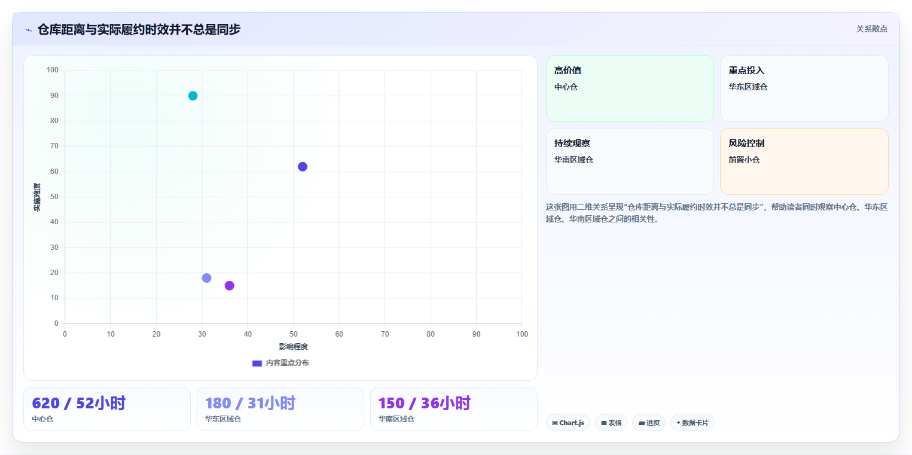The width and height of the screenshot is (912, 455).
Task: Click the x-axis tick label 50
Action: 293,334
